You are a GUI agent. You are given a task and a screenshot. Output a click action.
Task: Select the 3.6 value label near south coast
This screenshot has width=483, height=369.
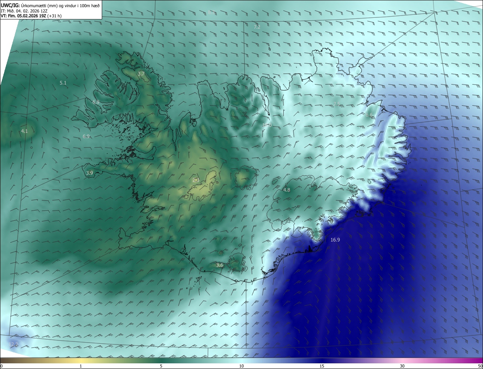[220, 266]
